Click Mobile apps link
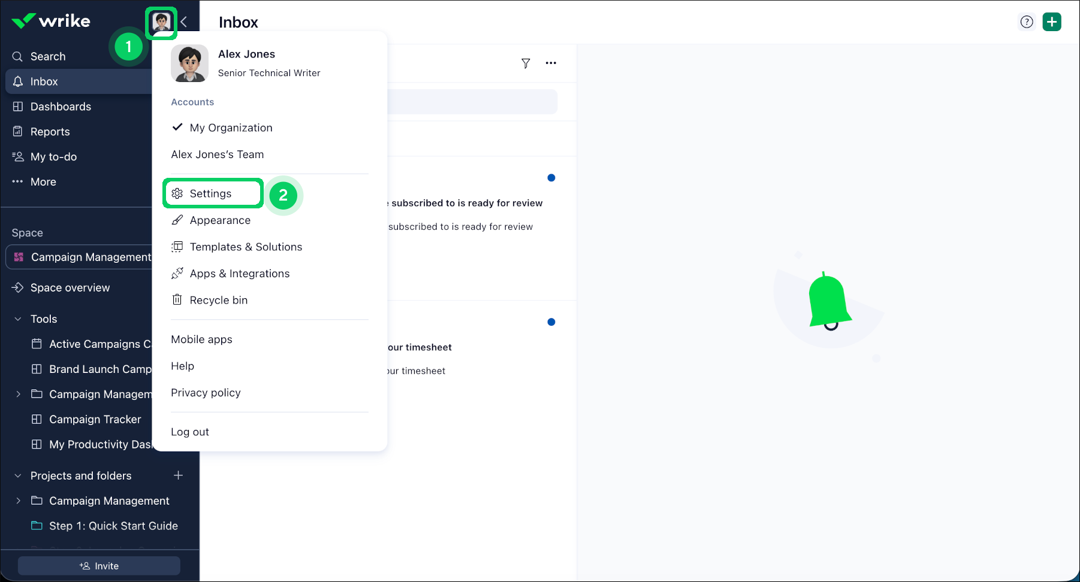The image size is (1080, 582). [201, 339]
